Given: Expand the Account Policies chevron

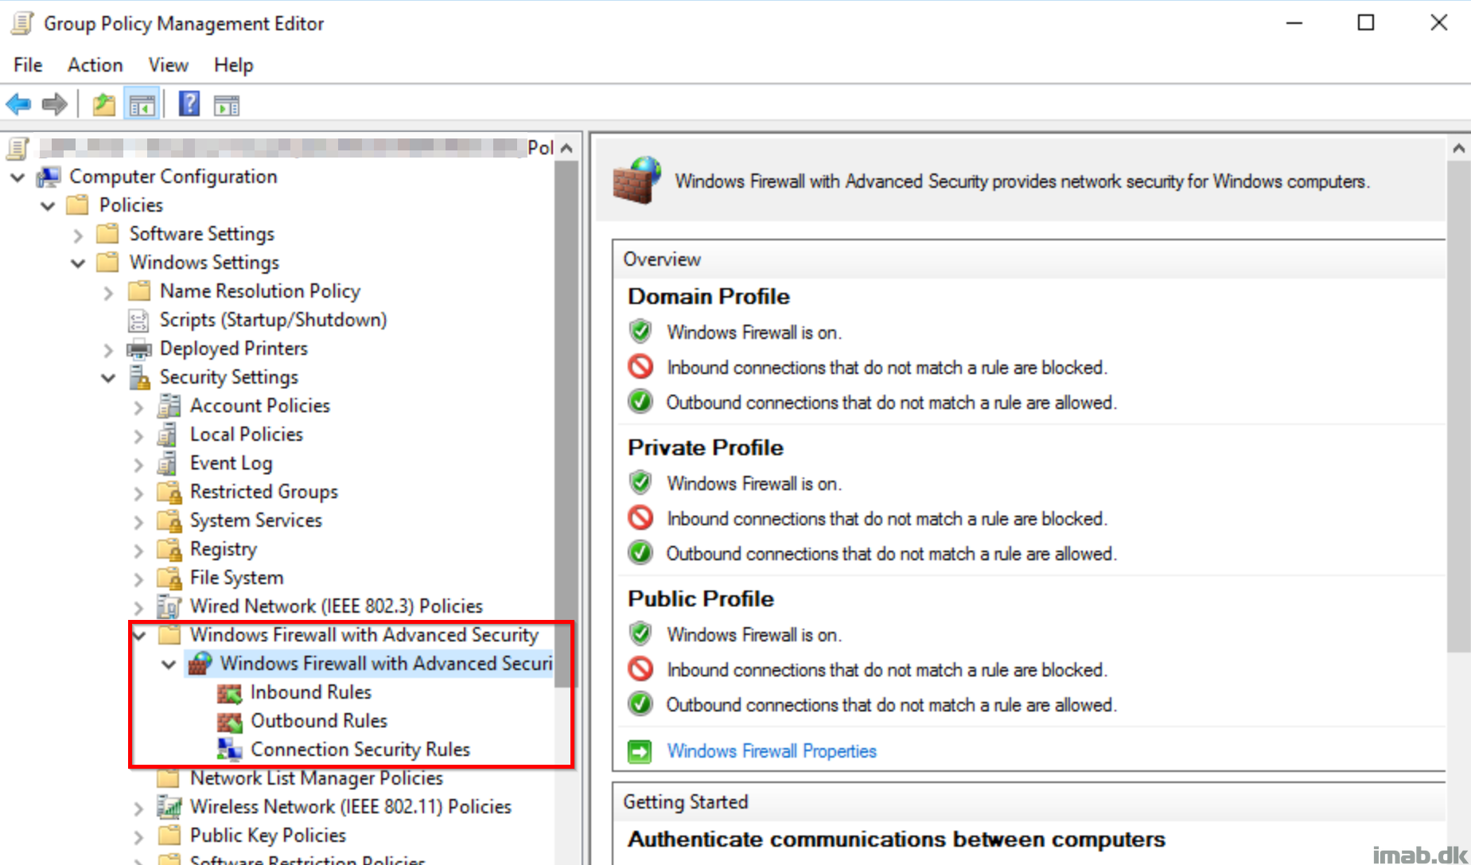Looking at the screenshot, I should 138,407.
